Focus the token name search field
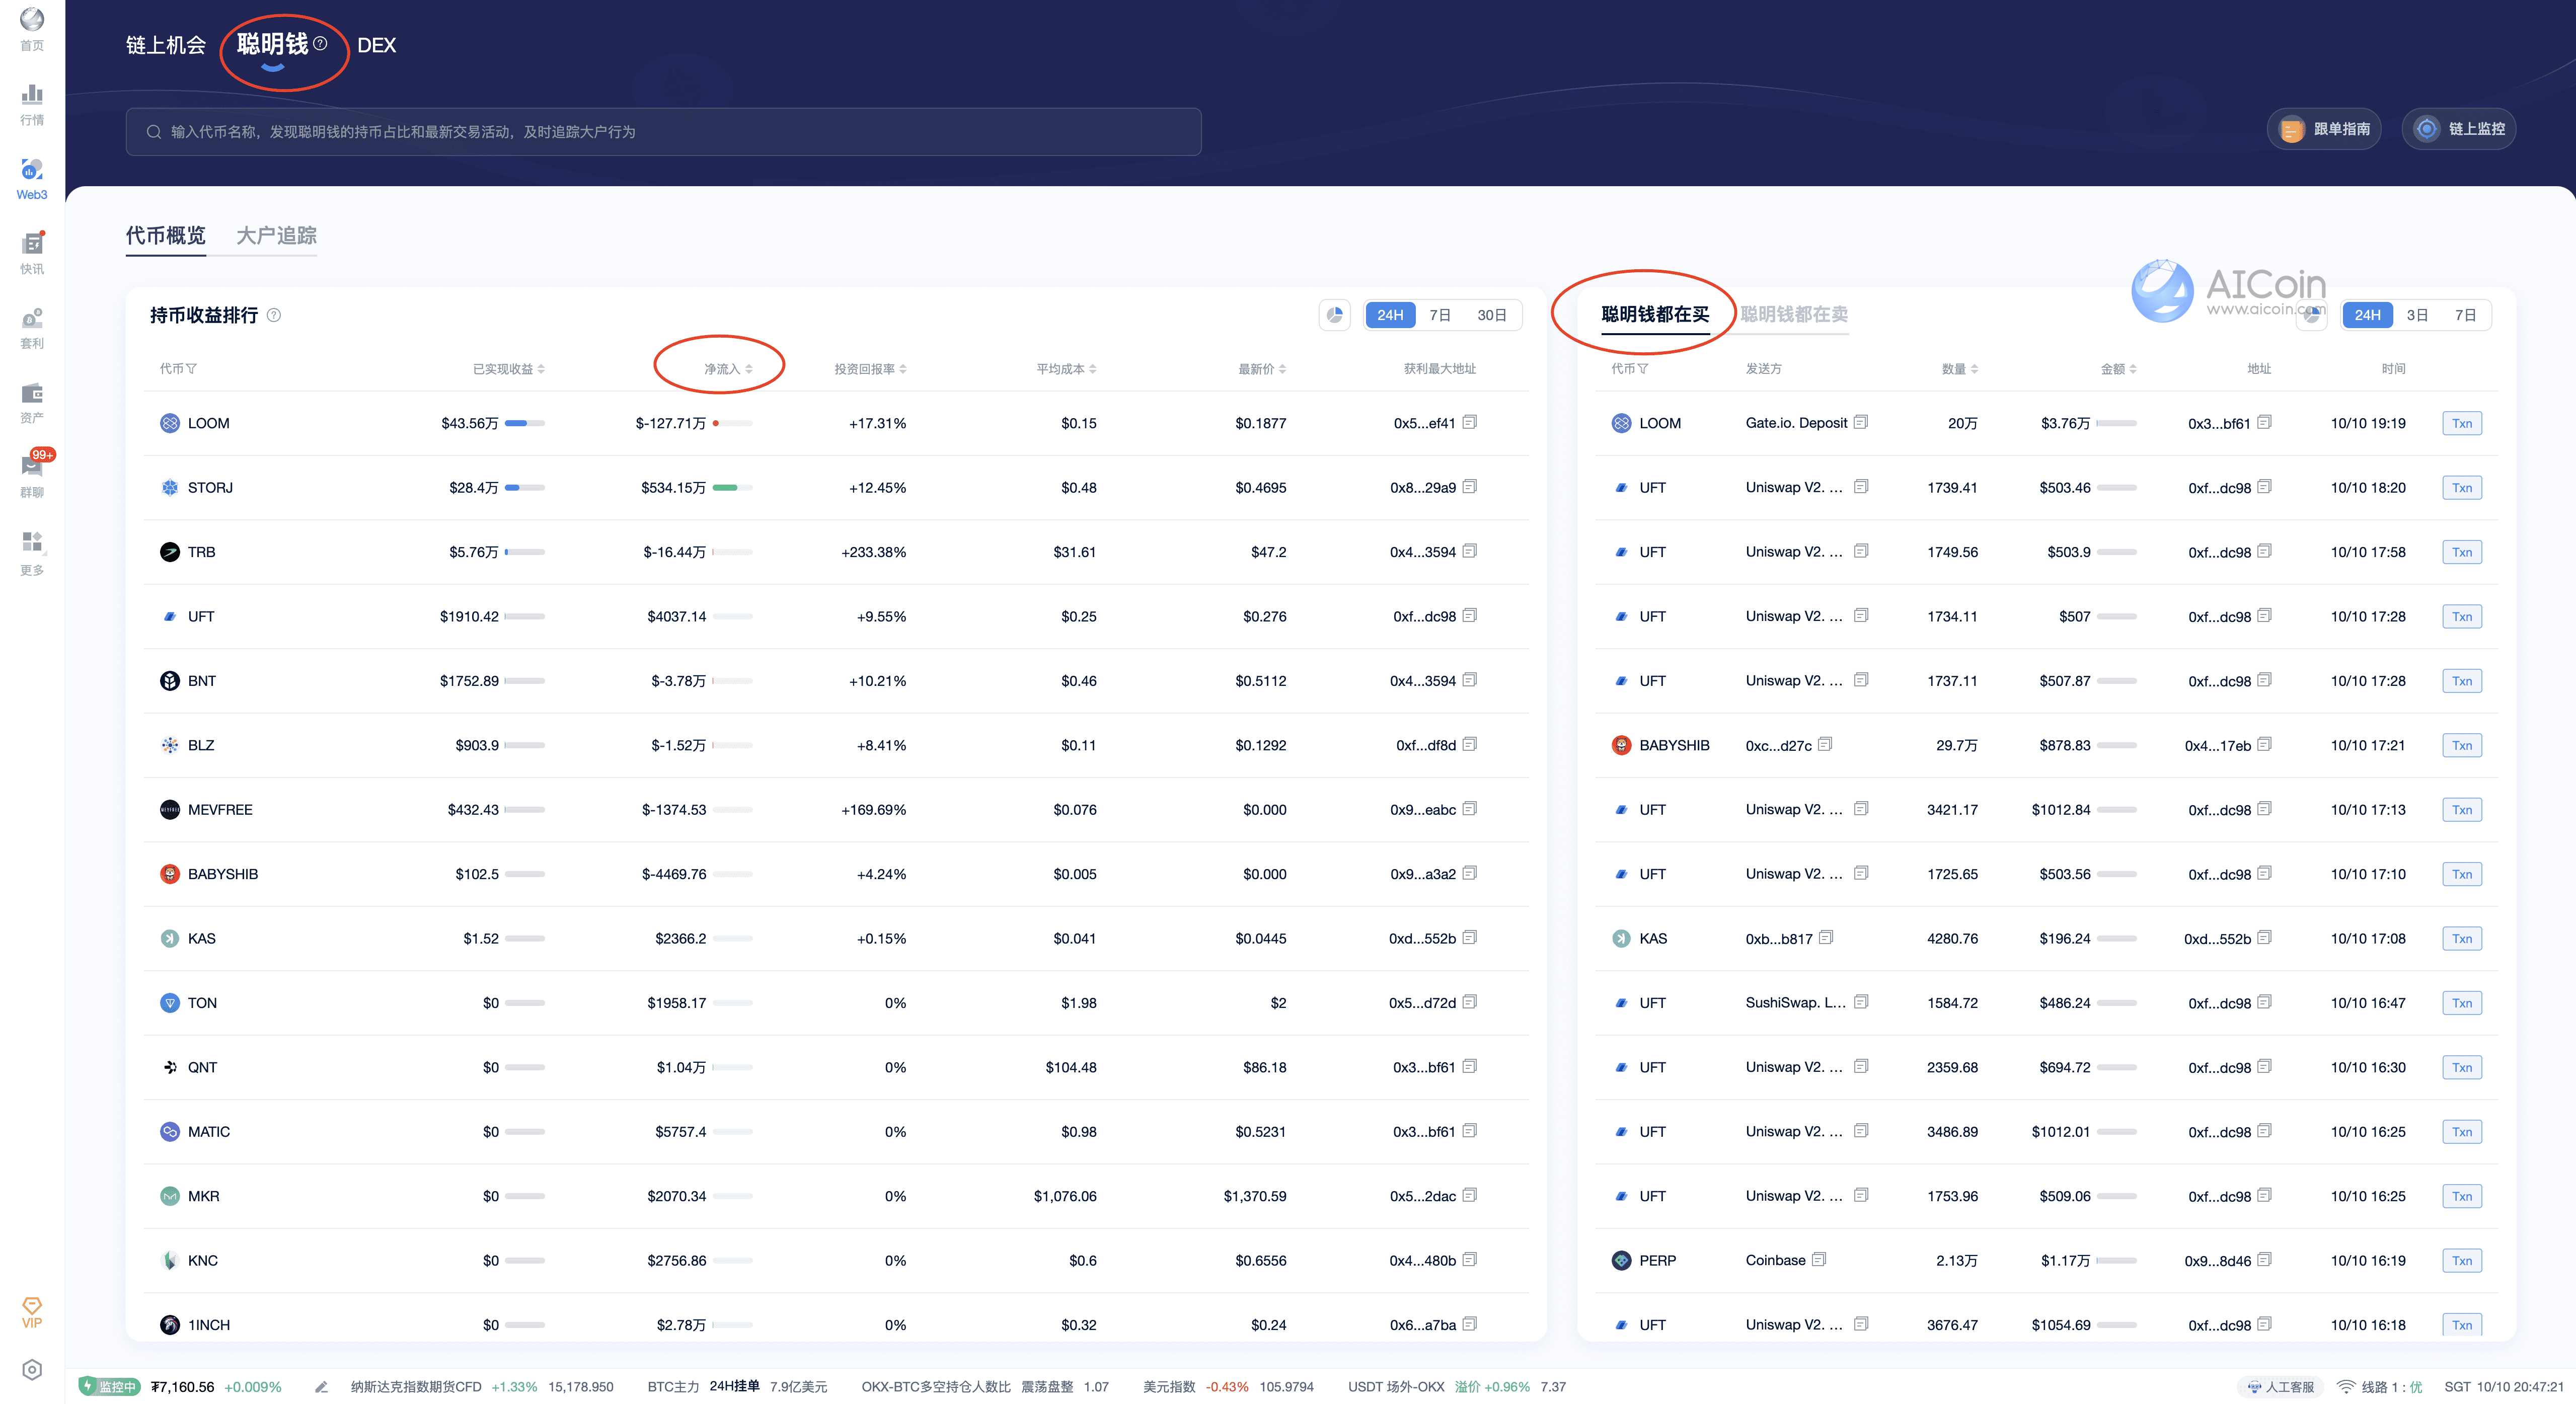Viewport: 2576px width, 1404px height. pos(663,132)
